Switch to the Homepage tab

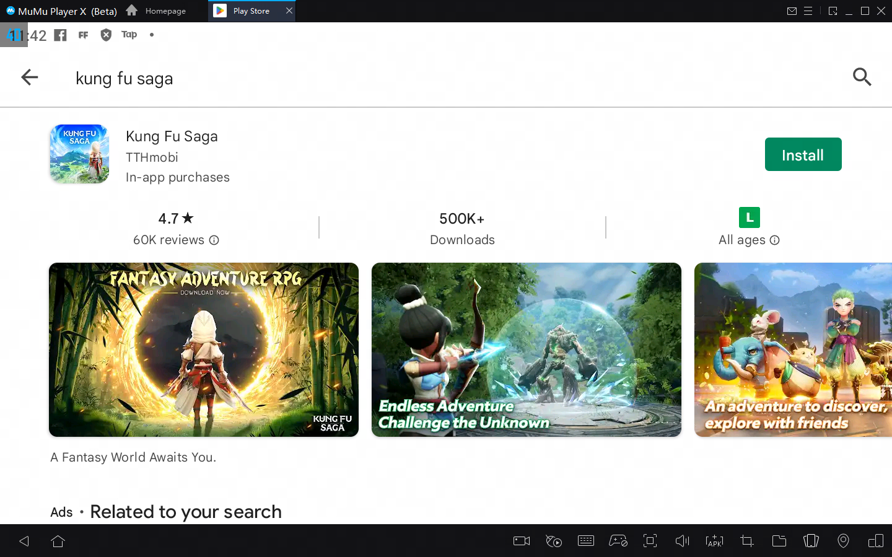point(165,11)
